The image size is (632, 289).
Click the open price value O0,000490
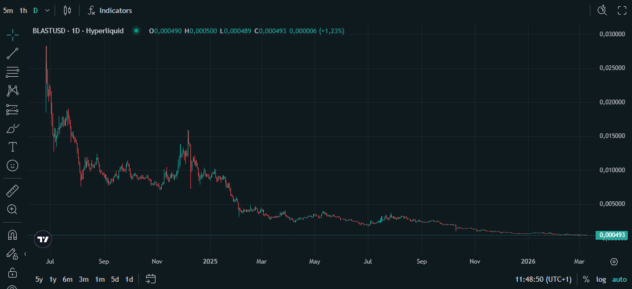tap(165, 31)
